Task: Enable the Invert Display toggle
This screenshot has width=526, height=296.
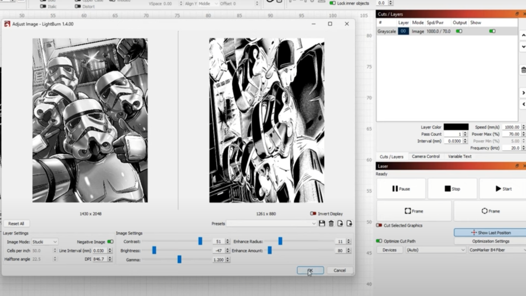Action: [x=313, y=214]
